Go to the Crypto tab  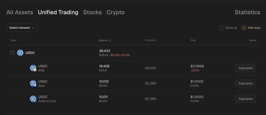[x=115, y=12]
